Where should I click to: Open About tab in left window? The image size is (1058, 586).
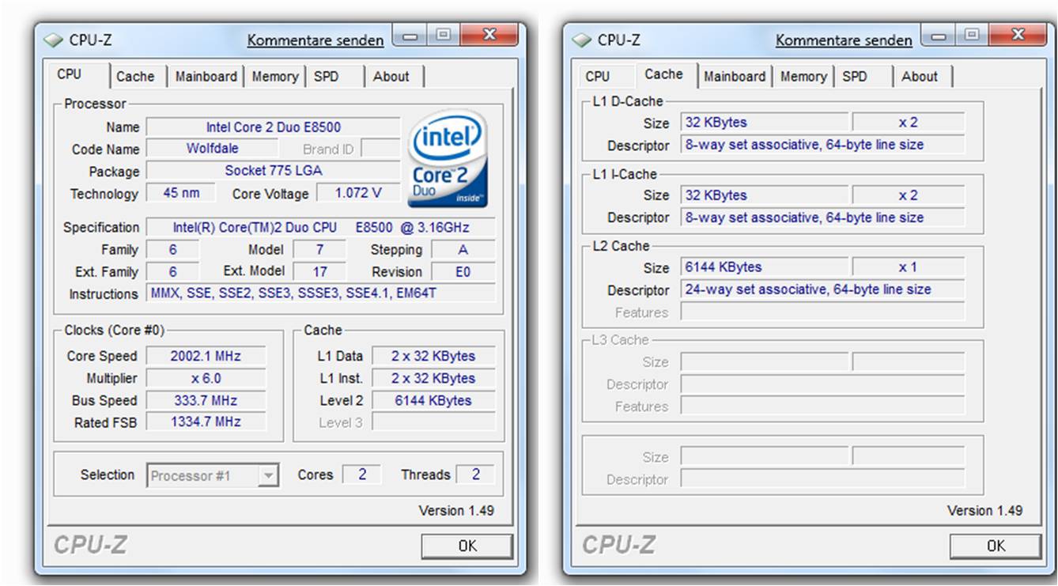pyautogui.click(x=391, y=77)
